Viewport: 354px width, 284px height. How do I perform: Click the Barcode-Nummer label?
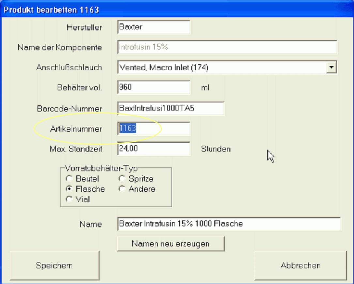(x=69, y=109)
